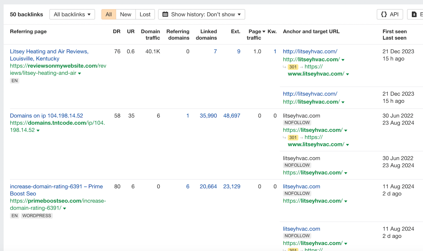Click the API button
Image resolution: width=423 pixels, height=251 pixels.
pyautogui.click(x=390, y=15)
